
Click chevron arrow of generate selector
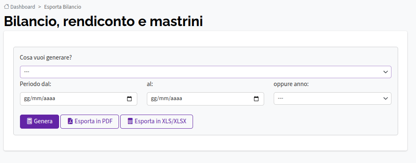(386, 72)
